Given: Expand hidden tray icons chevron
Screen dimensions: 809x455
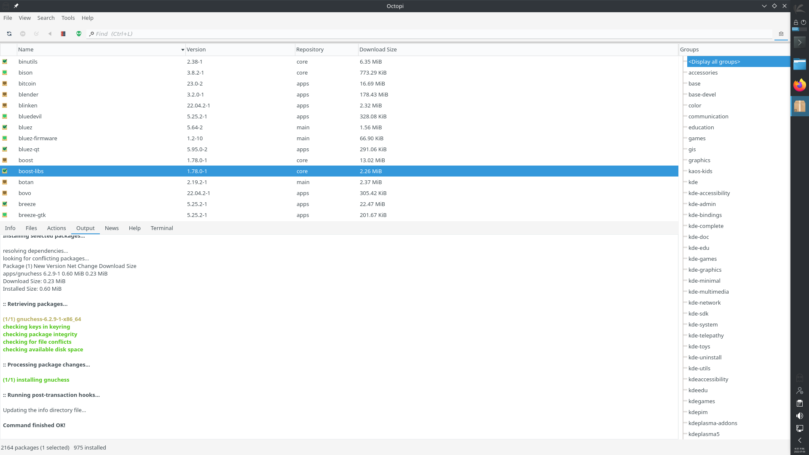Looking at the screenshot, I should pos(799,440).
